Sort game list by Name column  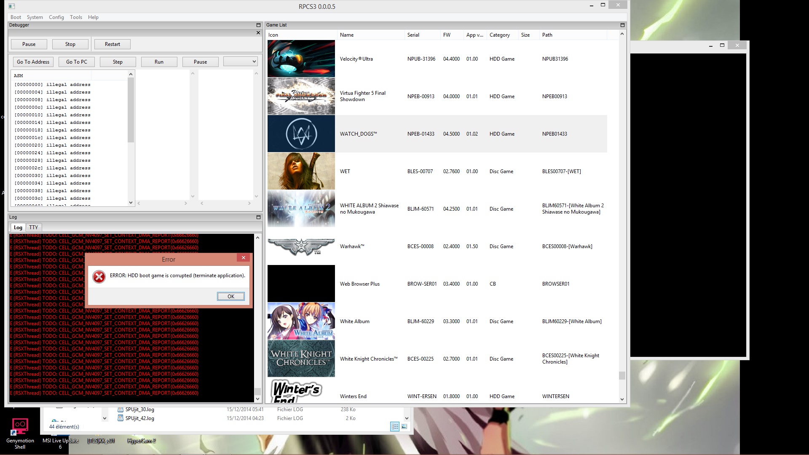tap(370, 35)
